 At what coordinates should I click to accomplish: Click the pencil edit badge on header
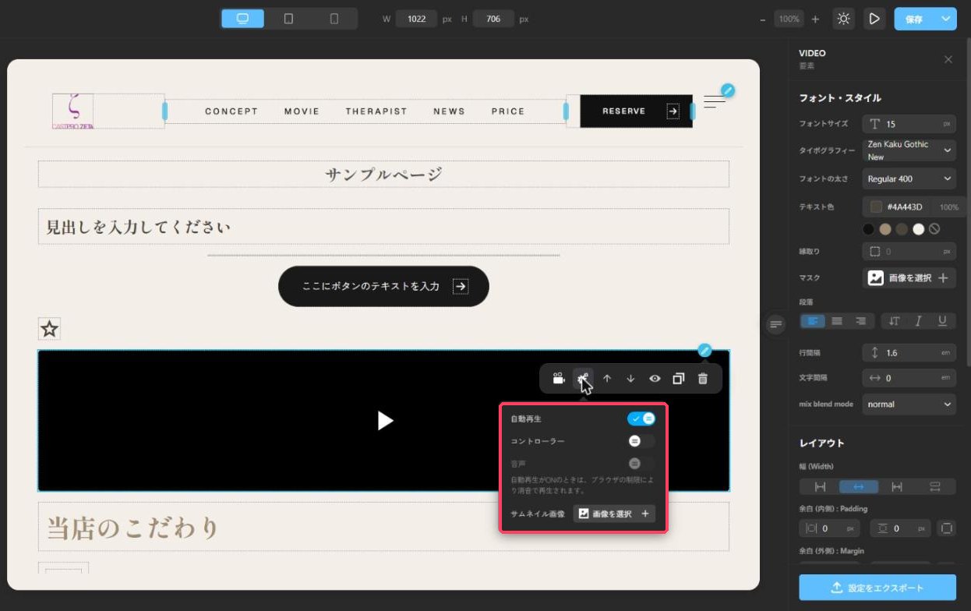(728, 90)
